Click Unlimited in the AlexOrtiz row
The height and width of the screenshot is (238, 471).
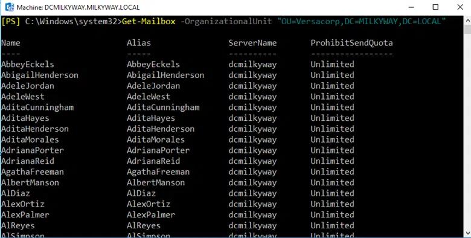click(333, 204)
